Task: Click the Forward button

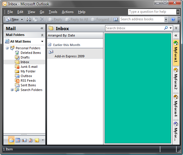Action: 100,19
